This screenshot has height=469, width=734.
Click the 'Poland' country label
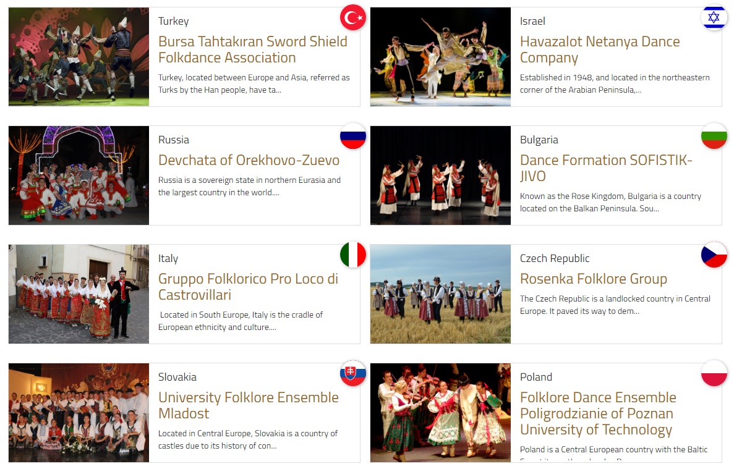[x=536, y=377]
